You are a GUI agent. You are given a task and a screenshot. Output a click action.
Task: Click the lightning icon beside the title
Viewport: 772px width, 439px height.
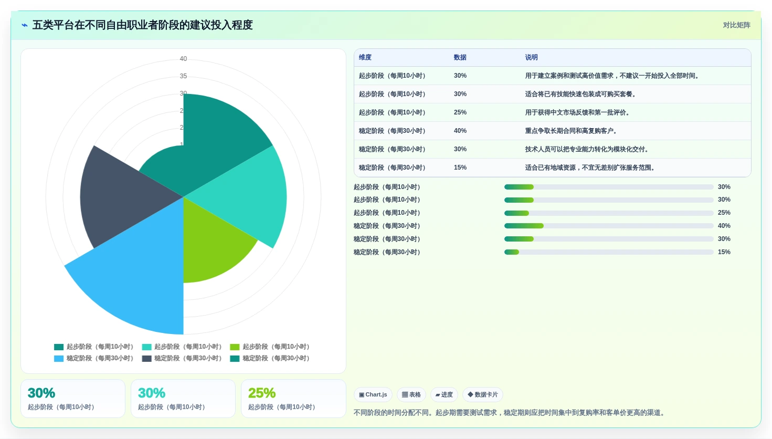click(25, 25)
